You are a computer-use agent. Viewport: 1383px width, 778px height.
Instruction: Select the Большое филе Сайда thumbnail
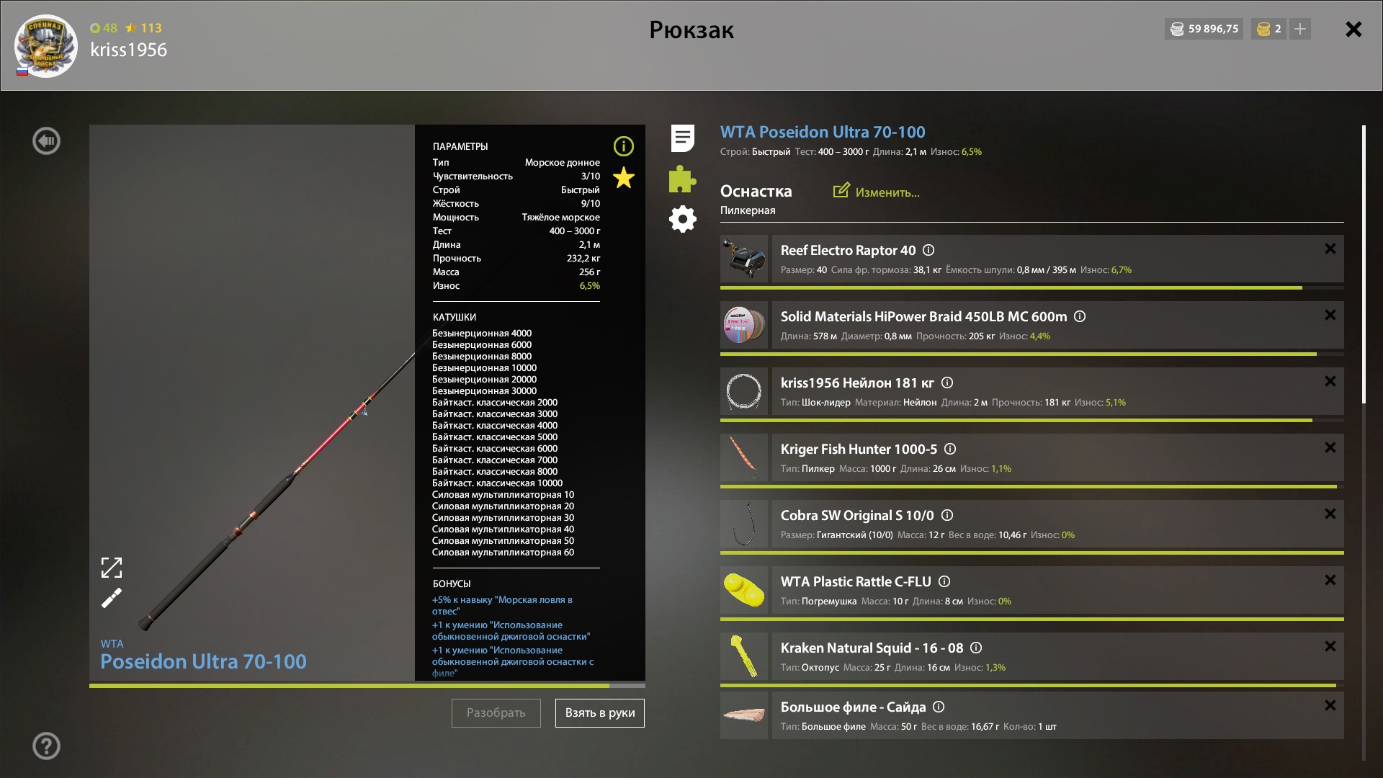click(x=744, y=715)
